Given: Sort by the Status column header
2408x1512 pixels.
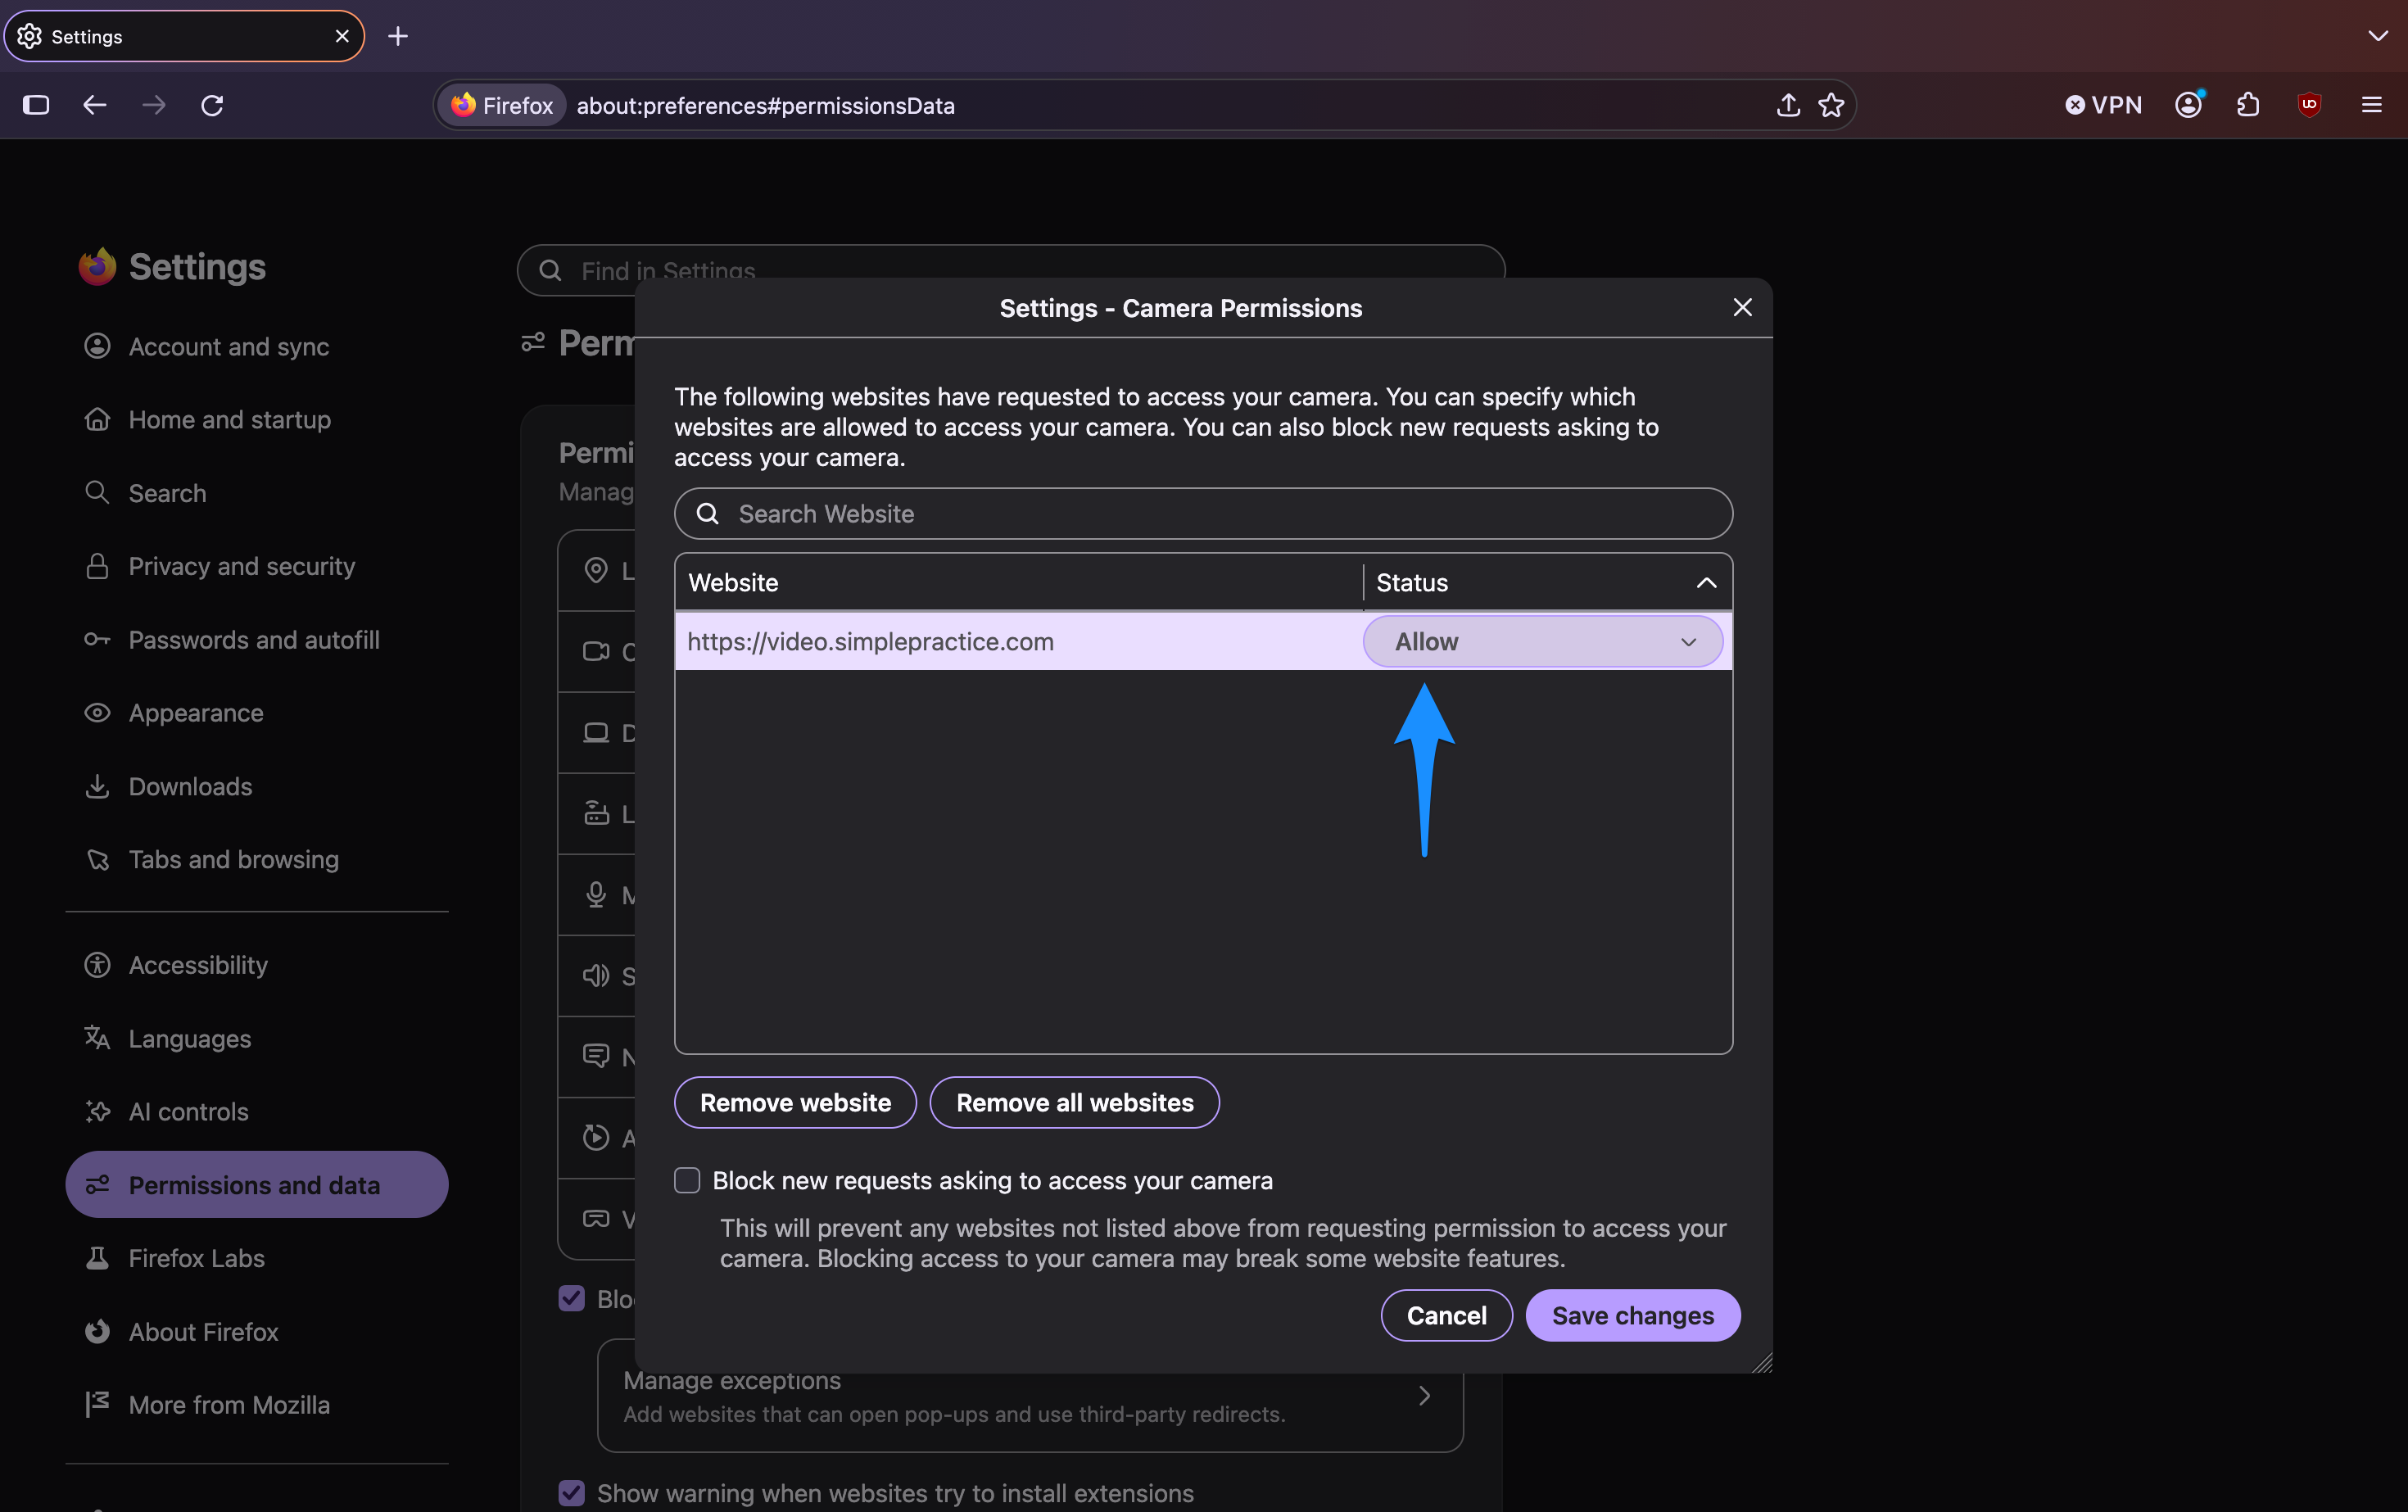Looking at the screenshot, I should pyautogui.click(x=1546, y=583).
